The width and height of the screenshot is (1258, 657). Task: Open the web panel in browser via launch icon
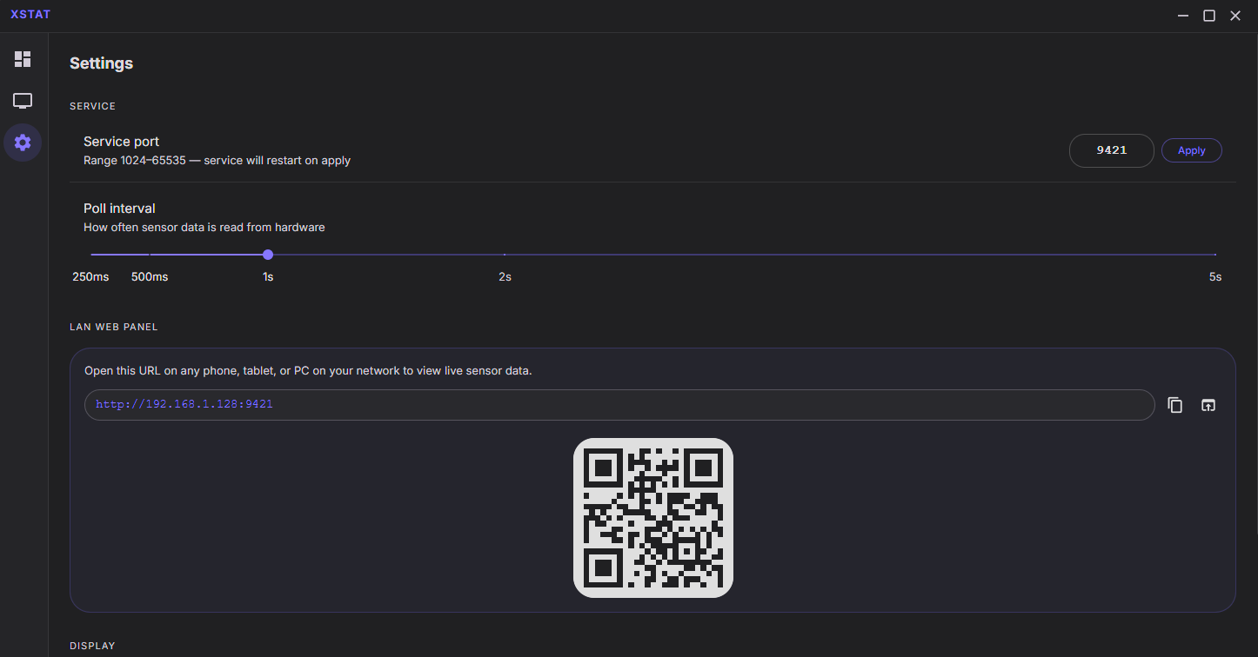1208,405
